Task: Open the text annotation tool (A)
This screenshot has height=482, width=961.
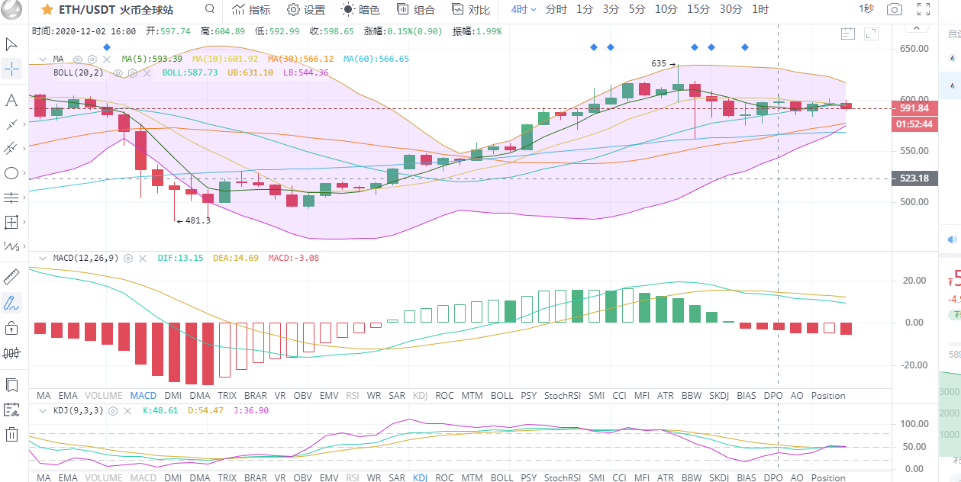Action: pos(11,100)
